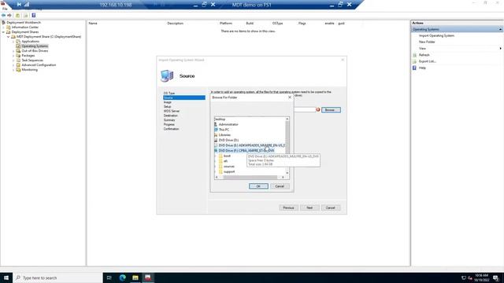Select the boot folder
The height and width of the screenshot is (283, 504).
(x=227, y=156)
